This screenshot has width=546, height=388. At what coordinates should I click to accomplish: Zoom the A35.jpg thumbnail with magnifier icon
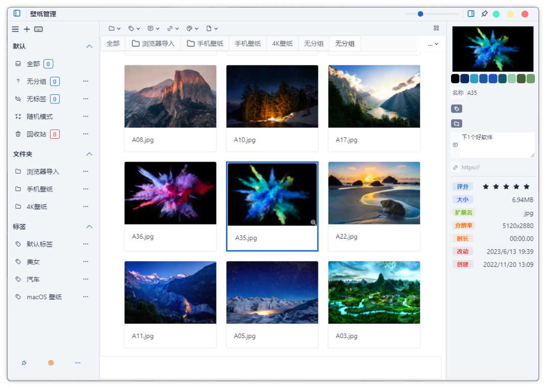(313, 222)
